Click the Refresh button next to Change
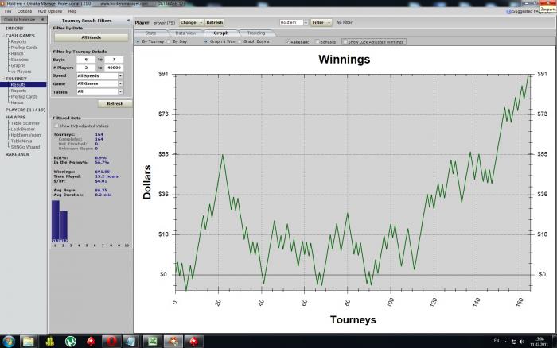Screen dimensions: 557x348 (x=215, y=22)
